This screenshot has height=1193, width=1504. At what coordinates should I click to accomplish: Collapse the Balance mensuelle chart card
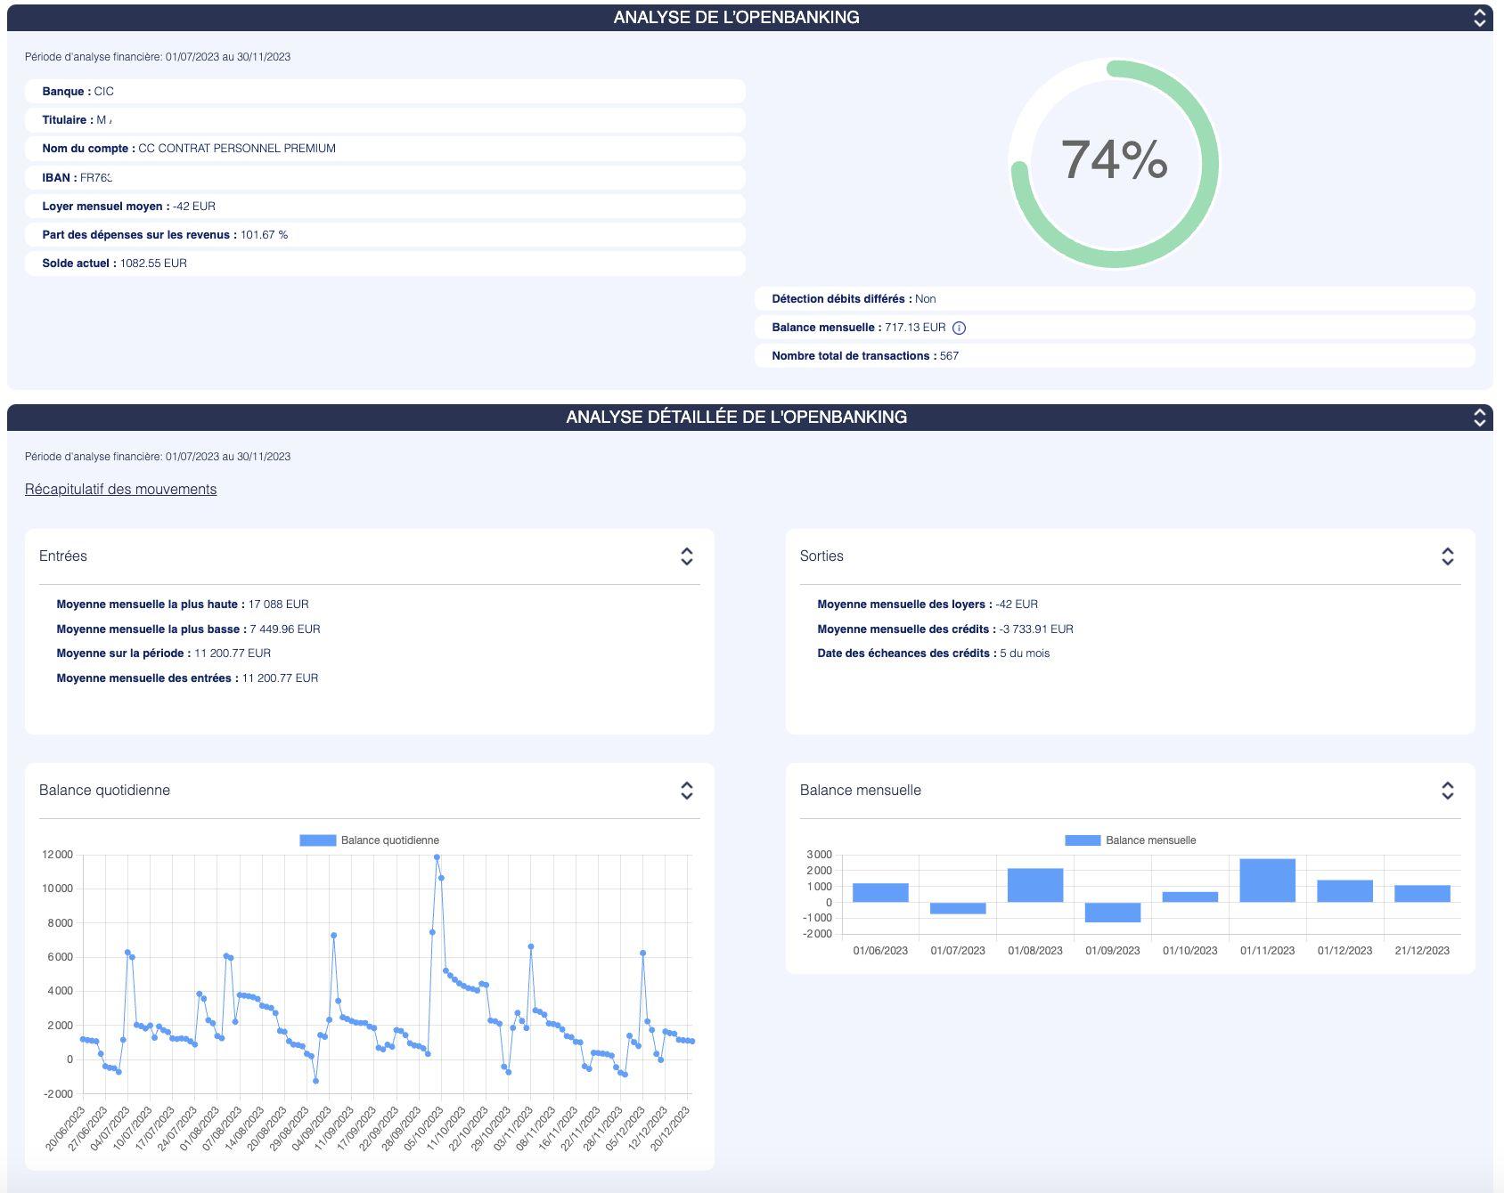[1448, 791]
